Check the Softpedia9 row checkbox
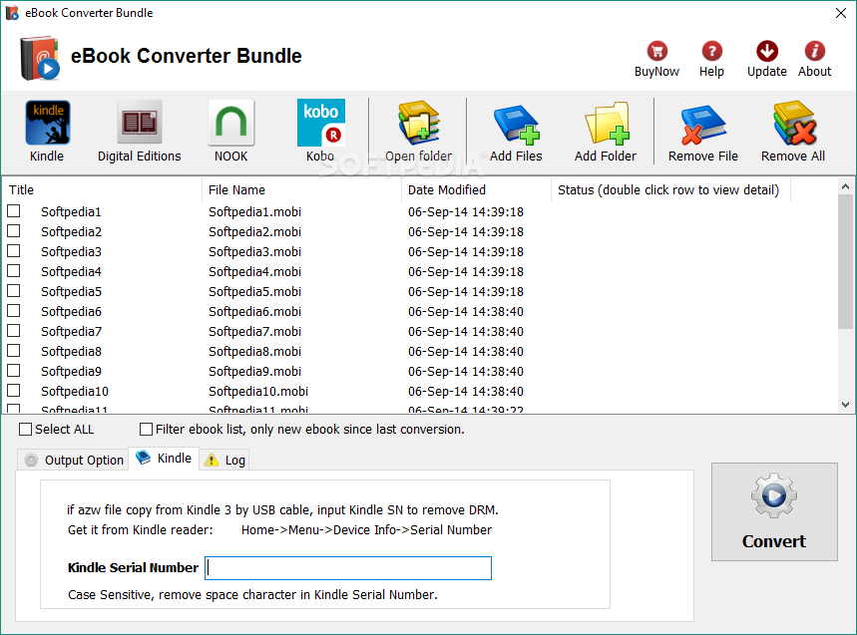This screenshot has width=857, height=635. [x=14, y=371]
